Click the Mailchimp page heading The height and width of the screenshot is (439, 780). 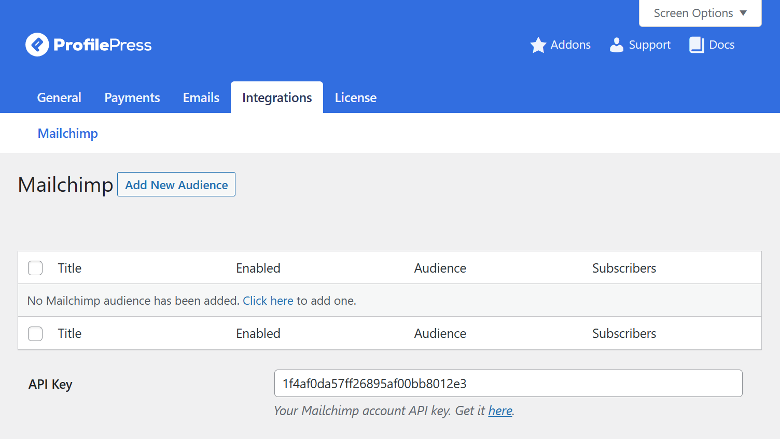click(x=65, y=185)
